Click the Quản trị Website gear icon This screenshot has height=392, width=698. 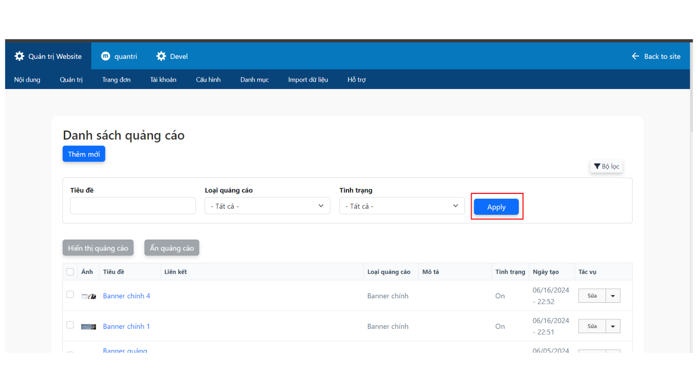pos(19,56)
